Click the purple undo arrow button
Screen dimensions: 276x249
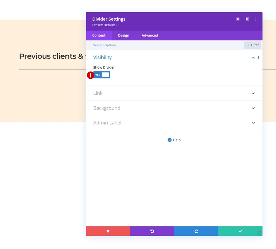point(152,231)
